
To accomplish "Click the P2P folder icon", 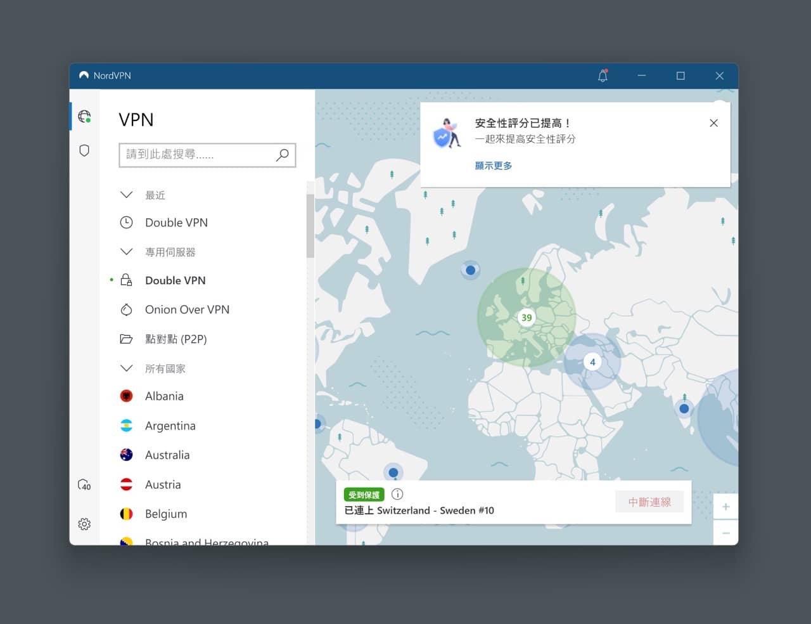I will point(127,339).
